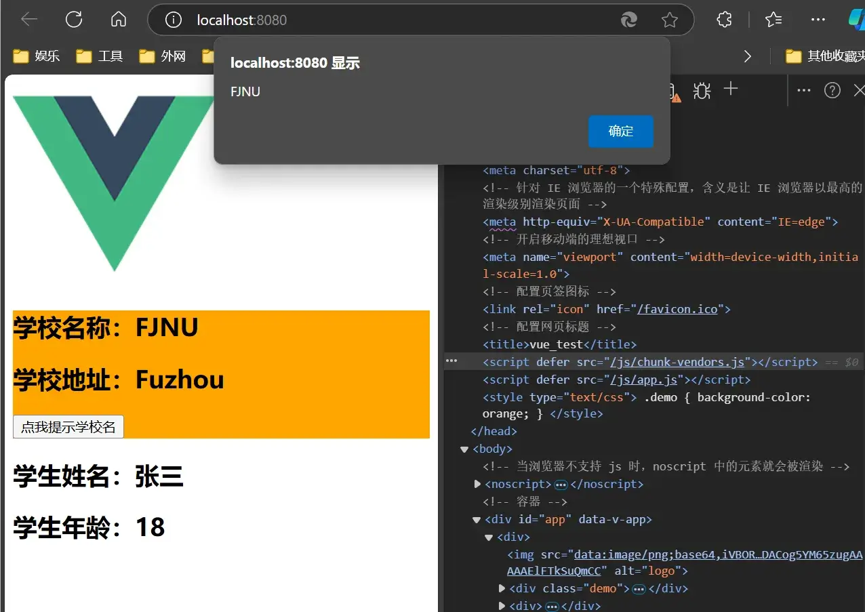The width and height of the screenshot is (865, 612).
Task: Open the Copilot sidebar icon
Action: click(857, 20)
